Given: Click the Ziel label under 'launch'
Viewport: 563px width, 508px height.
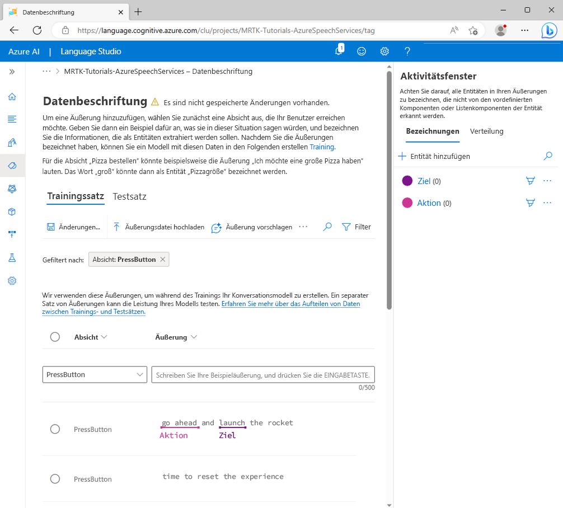Looking at the screenshot, I should (x=227, y=435).
